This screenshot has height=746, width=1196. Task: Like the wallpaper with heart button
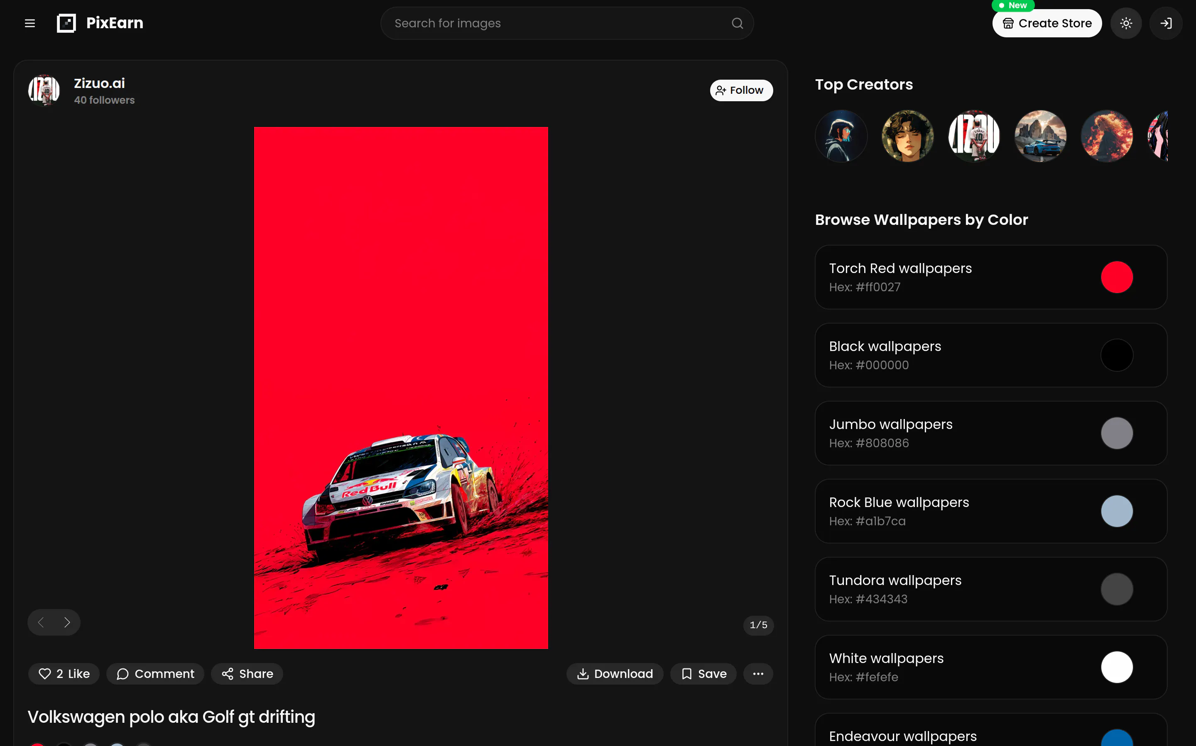tap(64, 673)
